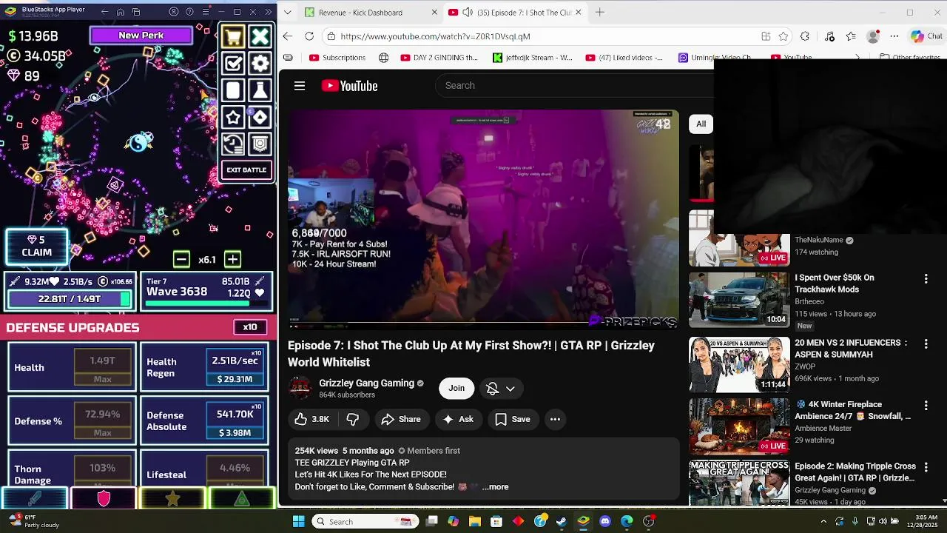Viewport: 947px width, 533px height.
Task: Save video to playlist
Action: click(513, 419)
